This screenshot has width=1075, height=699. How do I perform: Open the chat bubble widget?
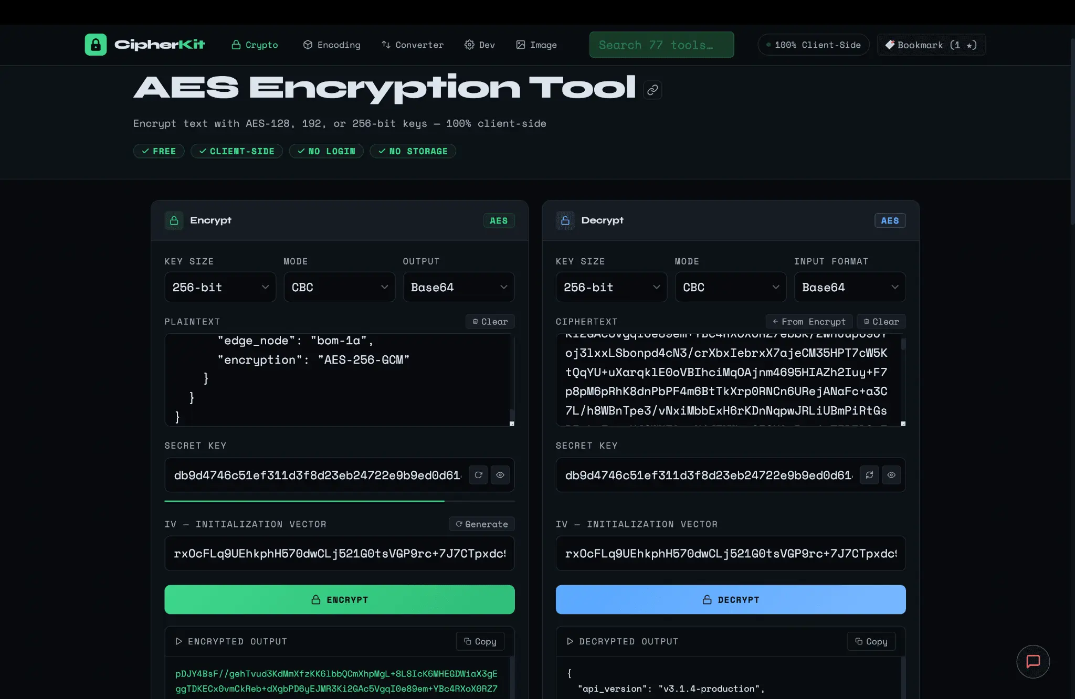1033,661
